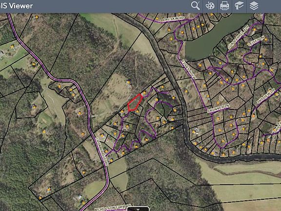Click the Nicholson Farm Rd label
Viewport: 281px width, 211px height.
pyautogui.click(x=113, y=208)
